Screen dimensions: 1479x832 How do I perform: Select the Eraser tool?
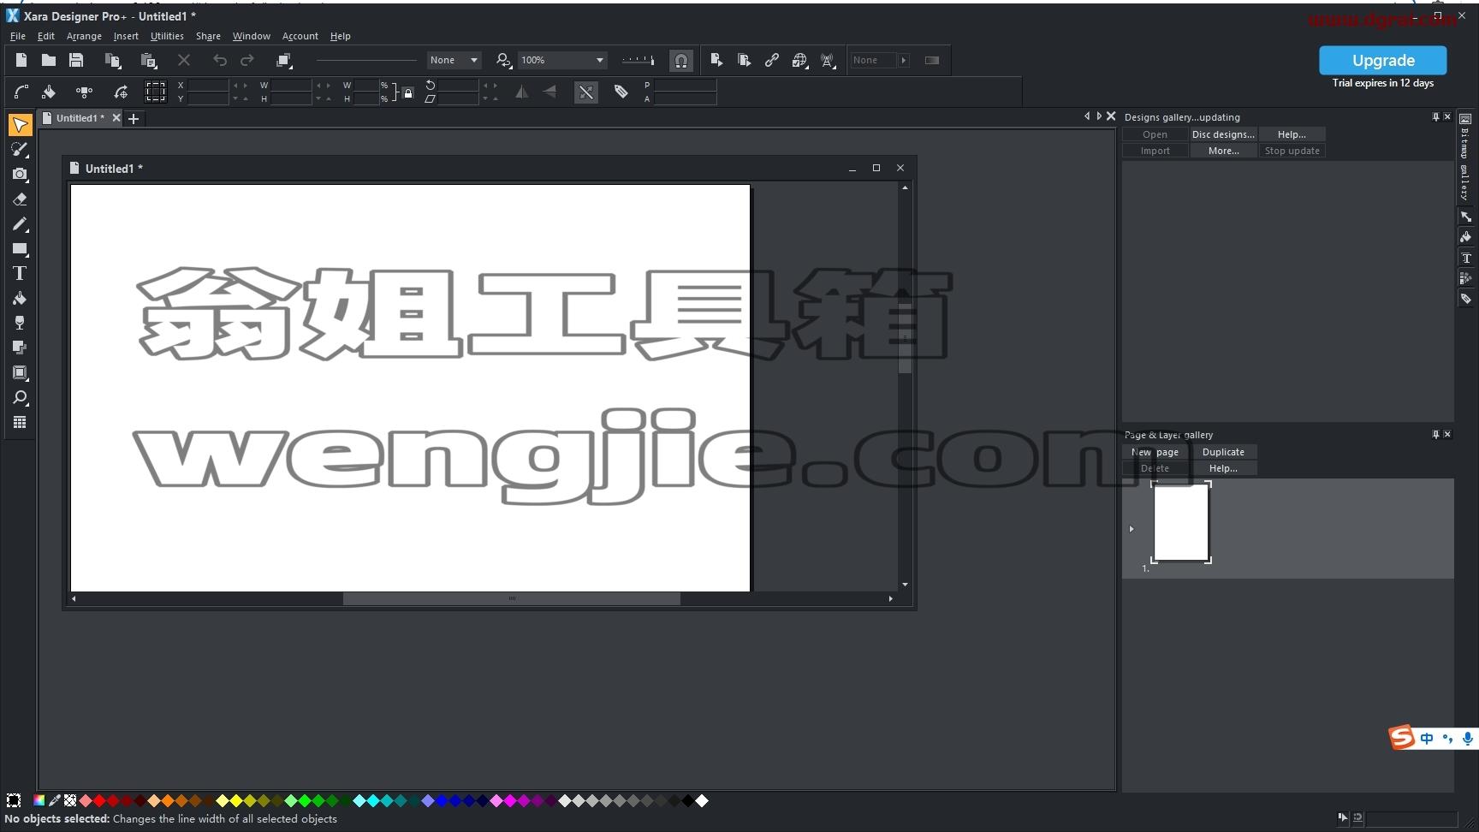click(20, 199)
